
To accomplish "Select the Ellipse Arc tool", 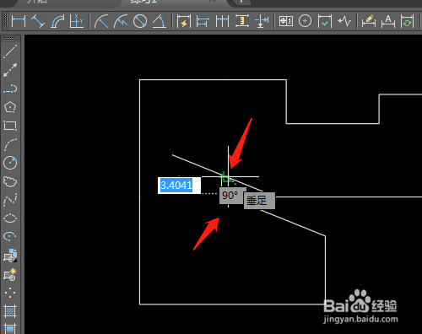I will pos(10,237).
